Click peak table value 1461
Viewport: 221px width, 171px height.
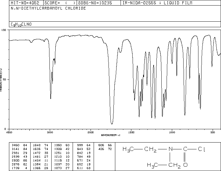tap(37, 156)
